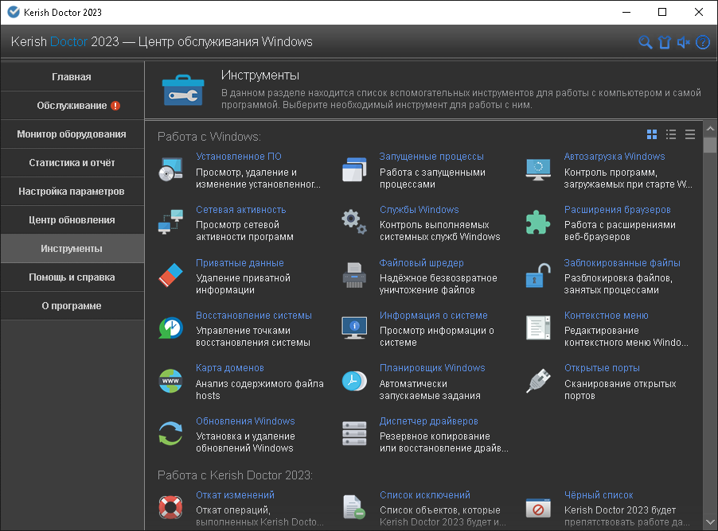Open the О программе section

coord(72,306)
